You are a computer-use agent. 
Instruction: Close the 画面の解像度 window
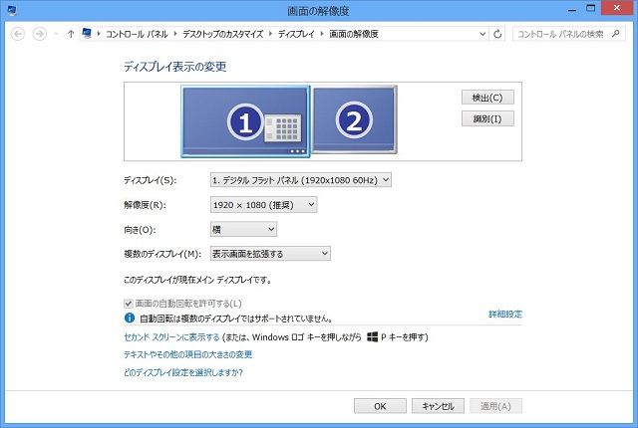pos(617,8)
